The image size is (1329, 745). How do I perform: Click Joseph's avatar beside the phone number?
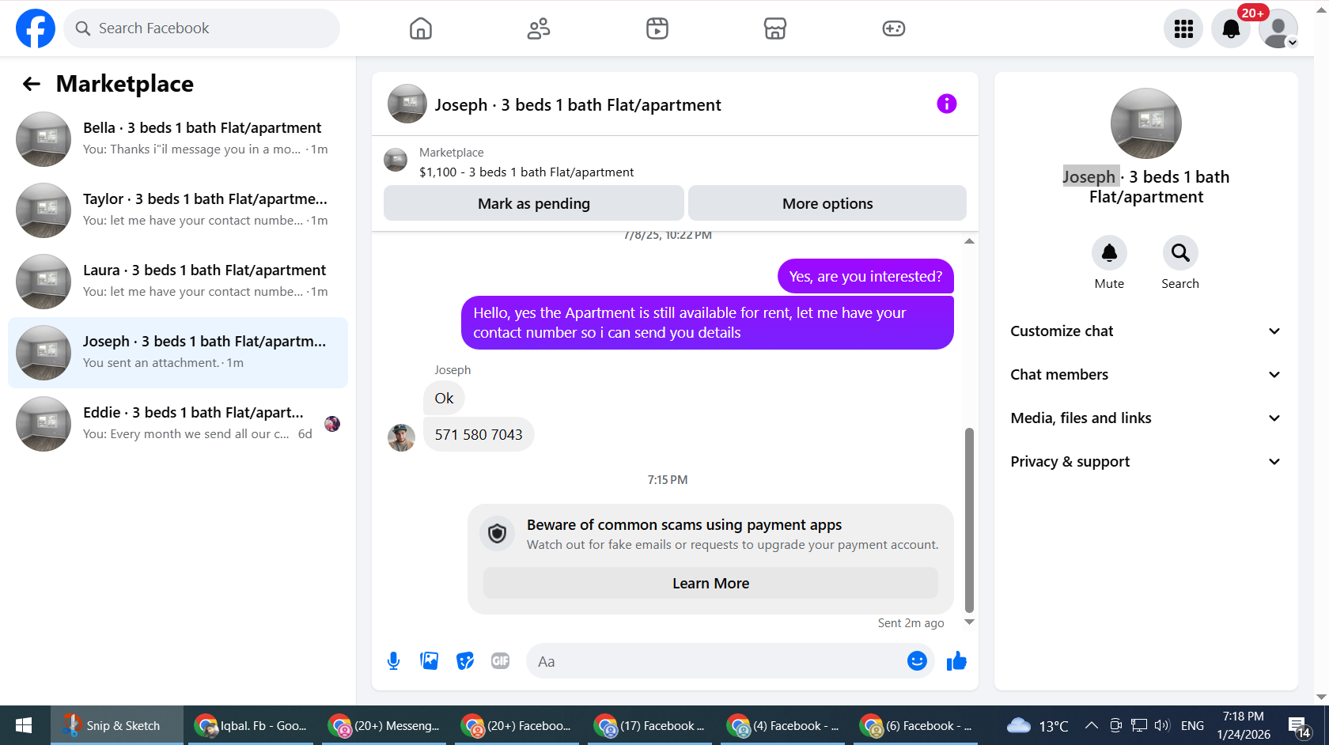pyautogui.click(x=401, y=437)
